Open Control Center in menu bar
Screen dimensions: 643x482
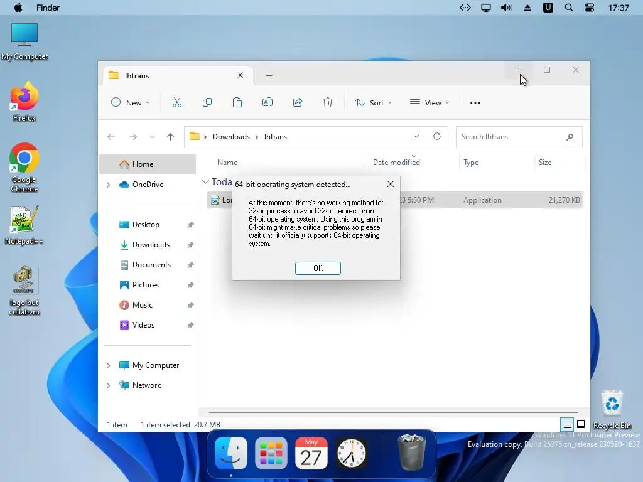click(x=590, y=8)
